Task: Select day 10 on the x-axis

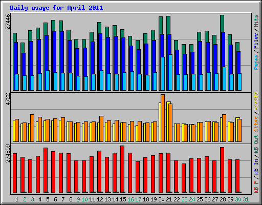Action: click(x=84, y=199)
